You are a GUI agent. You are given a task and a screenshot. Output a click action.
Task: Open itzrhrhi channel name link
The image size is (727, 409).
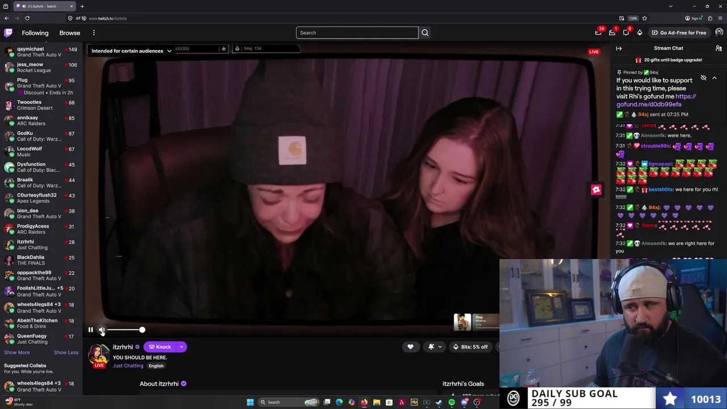pyautogui.click(x=123, y=347)
